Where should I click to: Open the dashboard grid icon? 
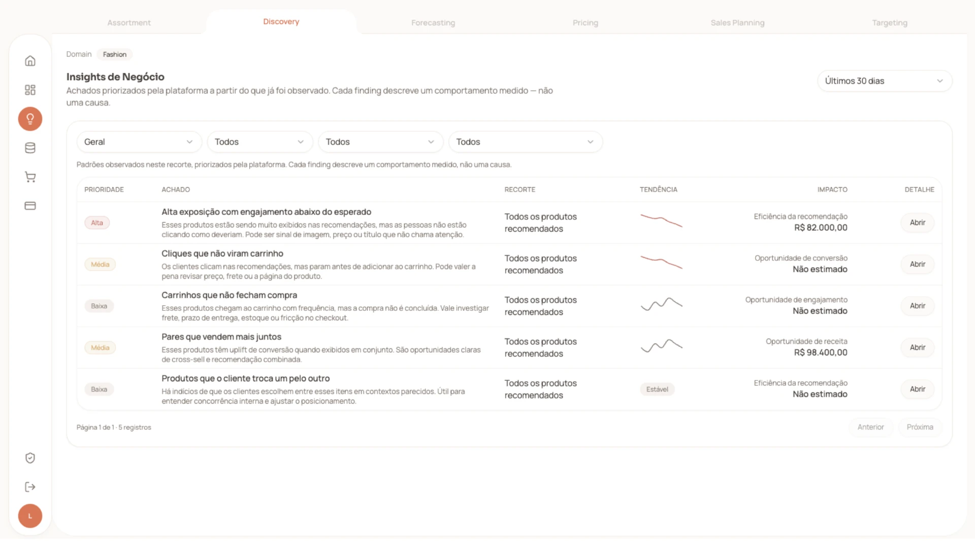[x=30, y=90]
